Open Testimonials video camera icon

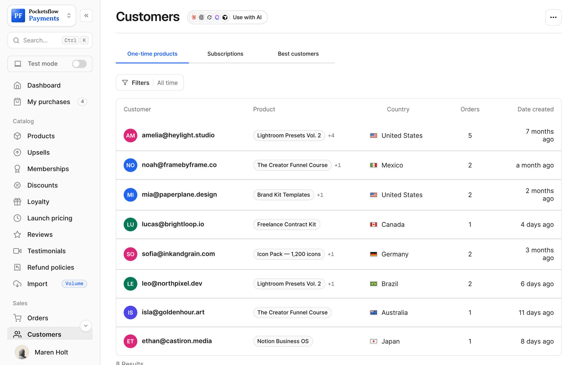[x=17, y=251]
